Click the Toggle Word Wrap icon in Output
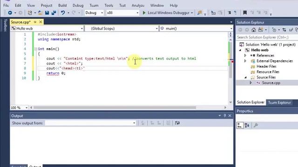Image resolution: width=298 pixels, height=167 pixels. pyautogui.click(x=177, y=123)
